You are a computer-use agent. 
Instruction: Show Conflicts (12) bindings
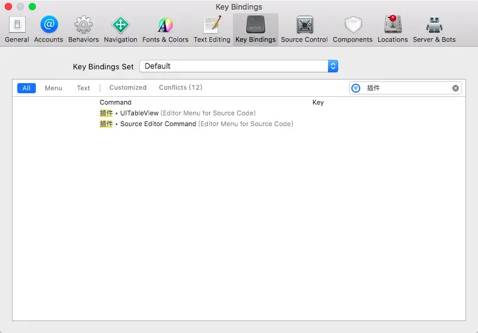180,87
